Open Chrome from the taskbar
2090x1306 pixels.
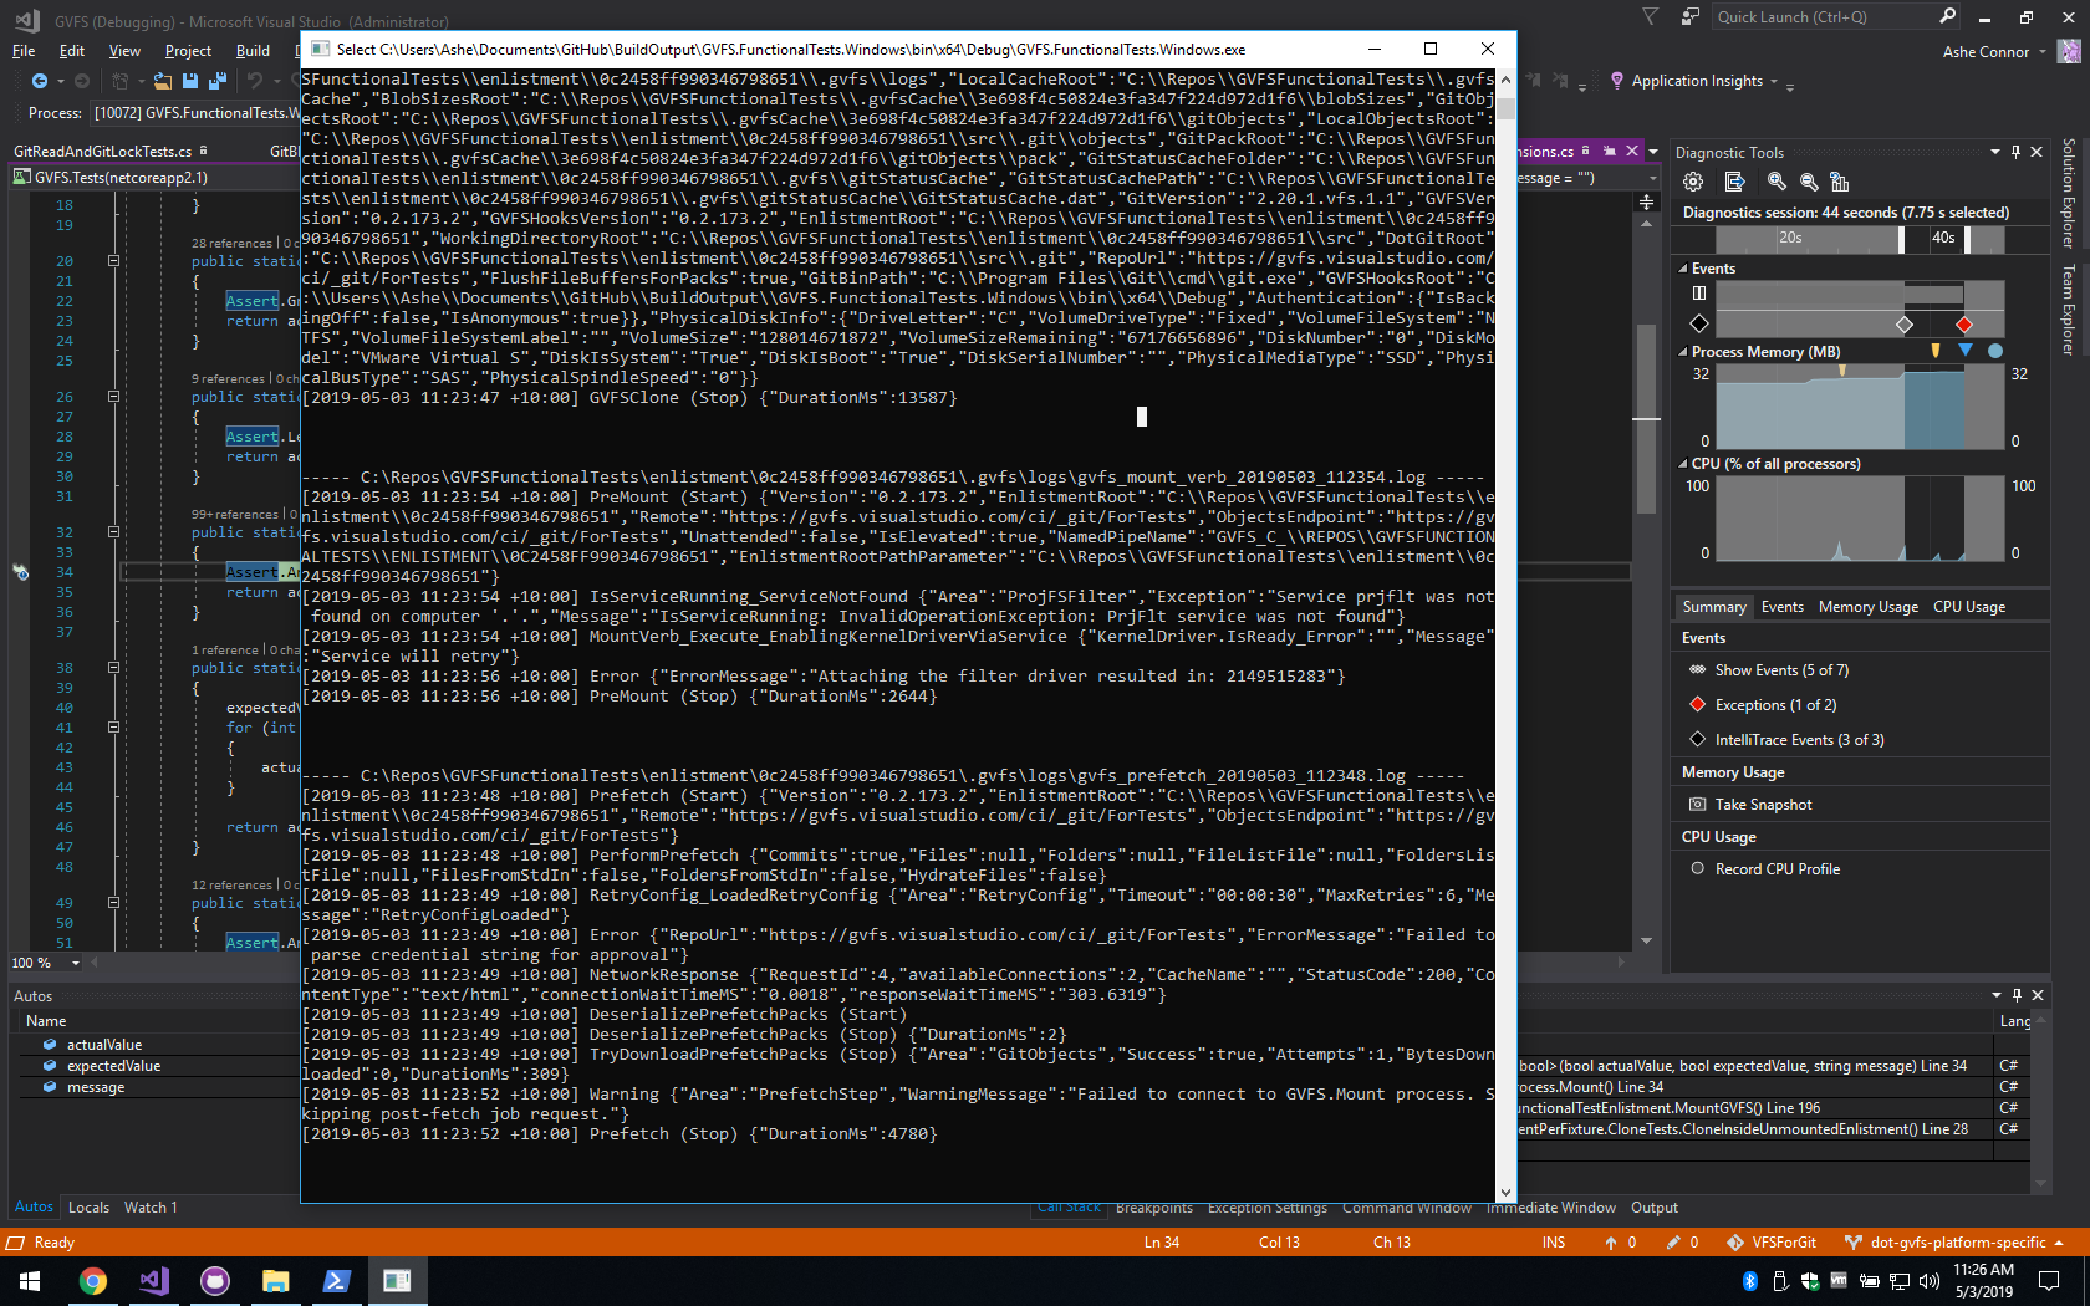point(93,1280)
